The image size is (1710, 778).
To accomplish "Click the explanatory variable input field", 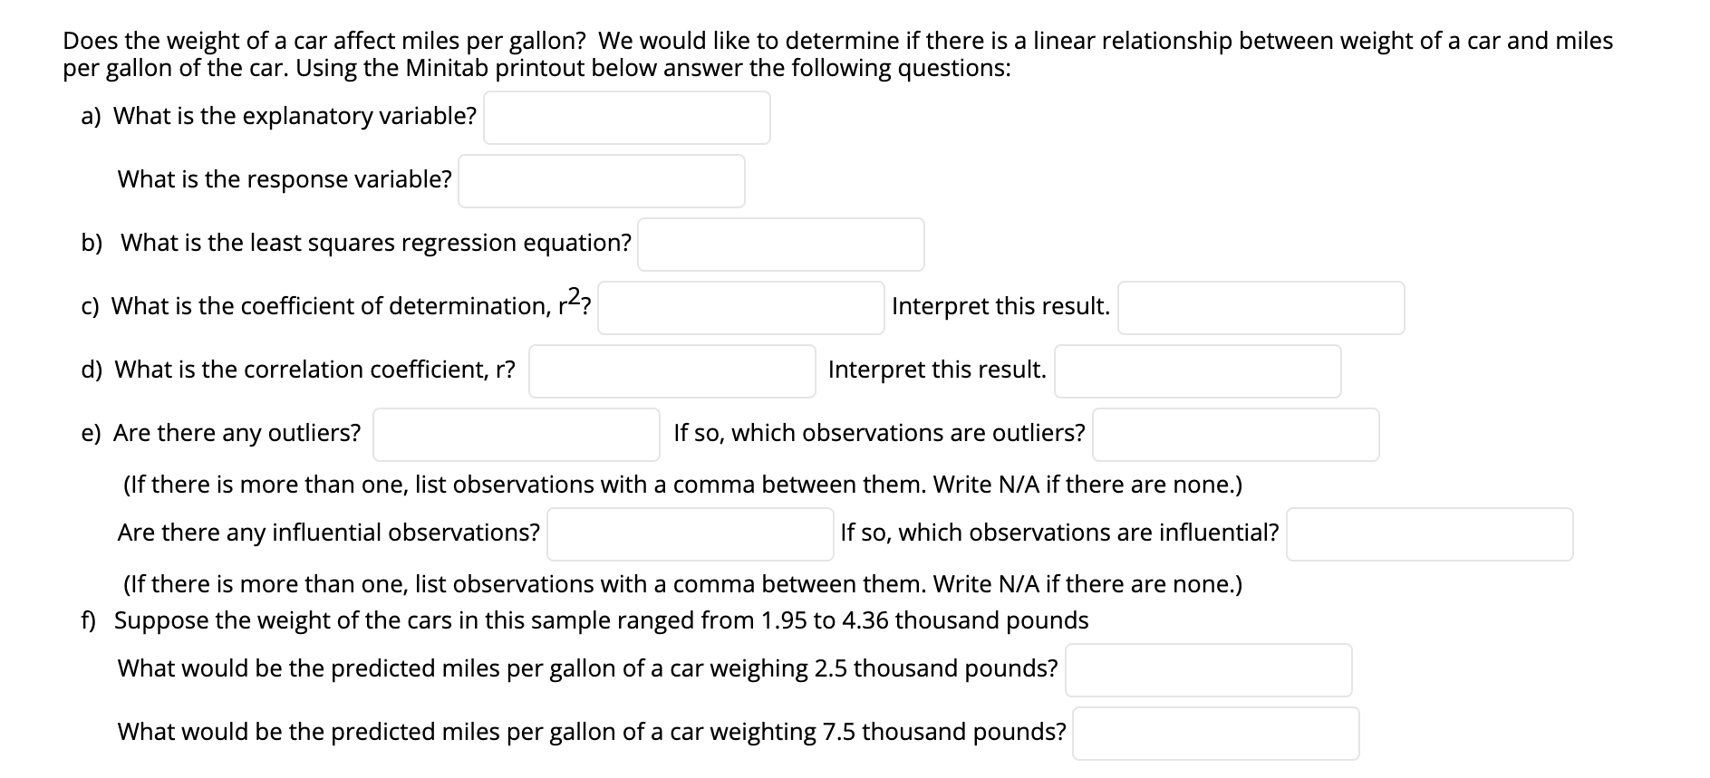I will pyautogui.click(x=626, y=117).
